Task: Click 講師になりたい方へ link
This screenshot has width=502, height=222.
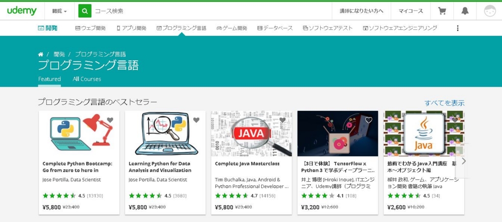Action: pyautogui.click(x=361, y=11)
